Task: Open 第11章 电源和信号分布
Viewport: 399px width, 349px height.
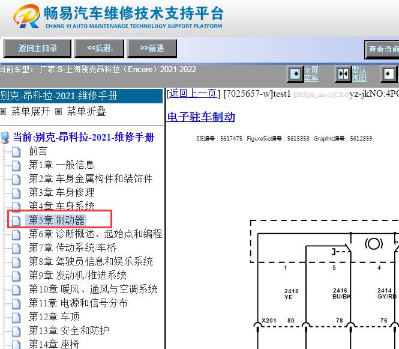Action: 78,303
